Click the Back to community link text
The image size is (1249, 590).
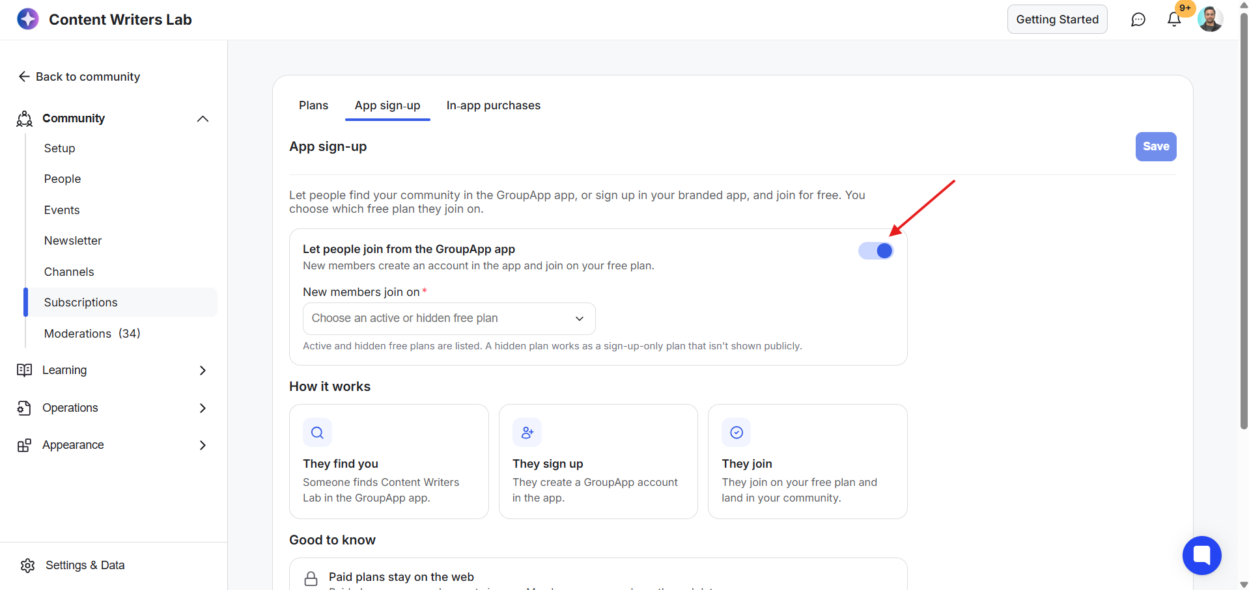tap(88, 77)
